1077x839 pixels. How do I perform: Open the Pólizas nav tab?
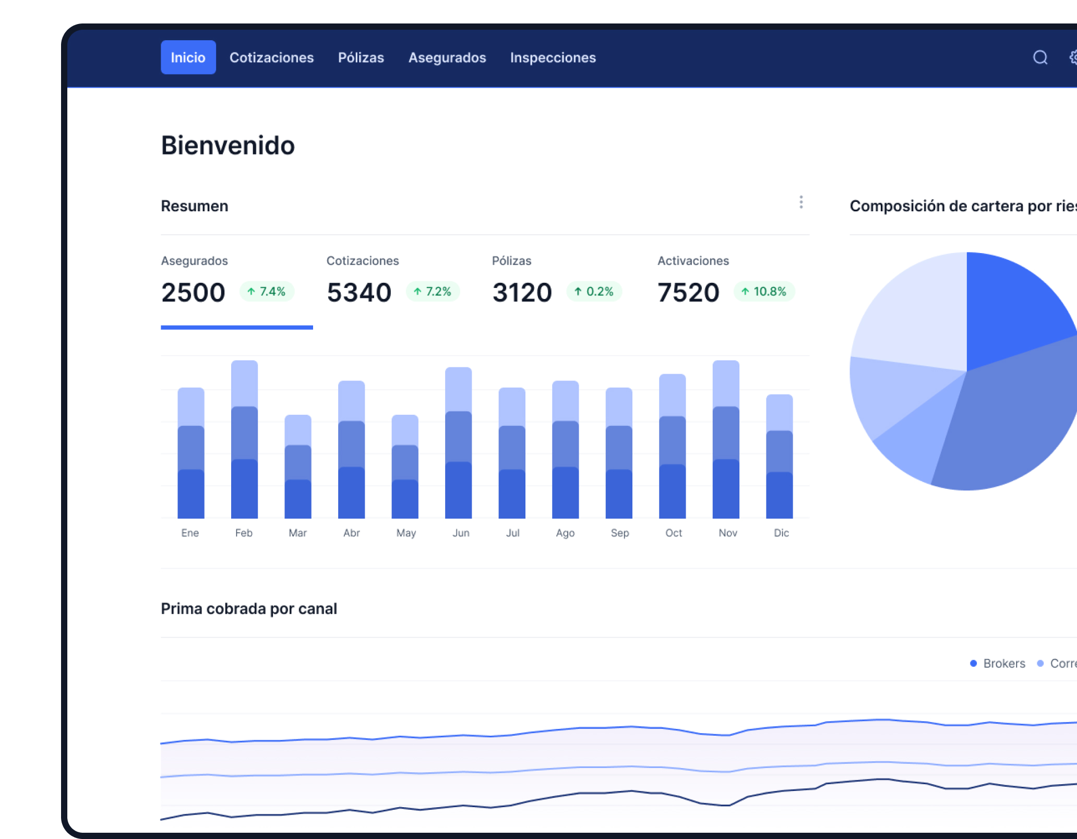pos(361,57)
